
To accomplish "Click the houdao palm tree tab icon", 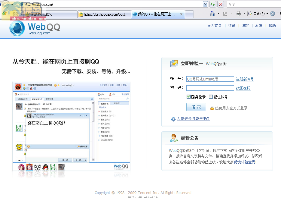I will click(x=81, y=14).
